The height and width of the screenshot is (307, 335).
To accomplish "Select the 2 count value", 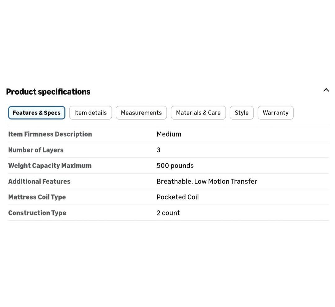I will click(x=168, y=213).
